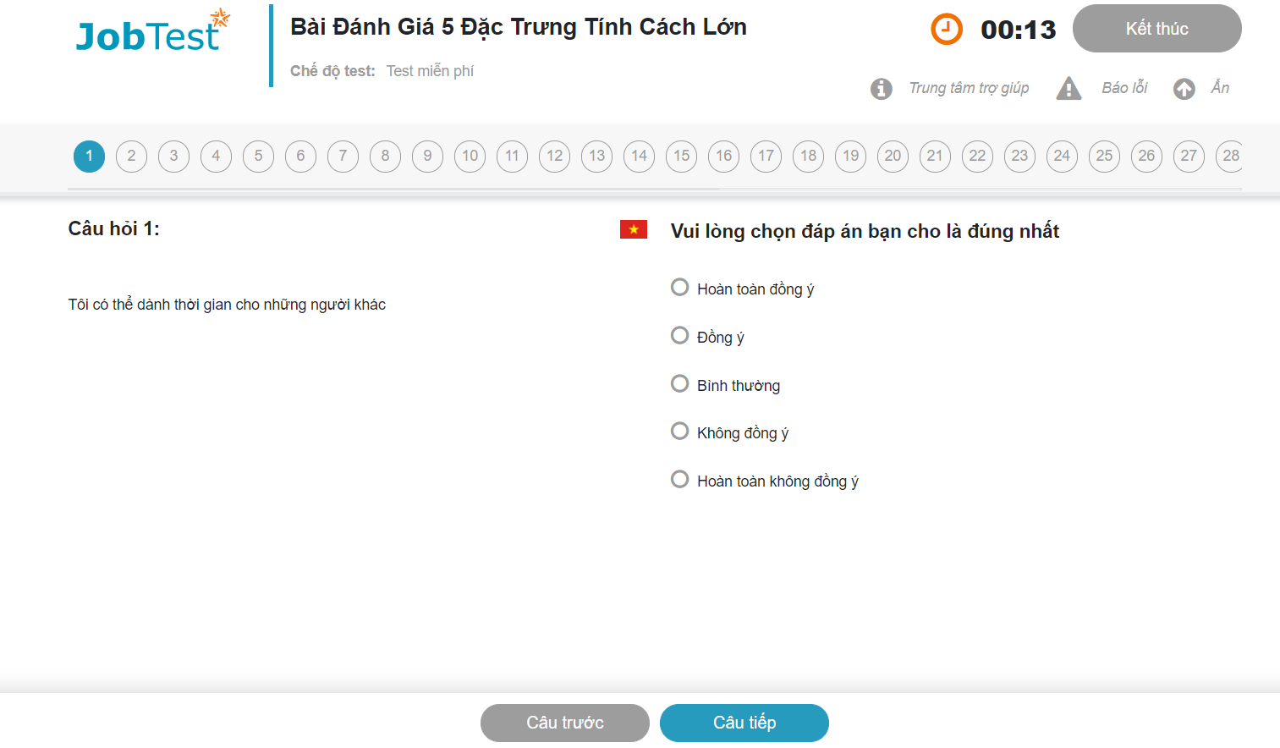
Task: Open help center info icon
Action: pyautogui.click(x=881, y=88)
